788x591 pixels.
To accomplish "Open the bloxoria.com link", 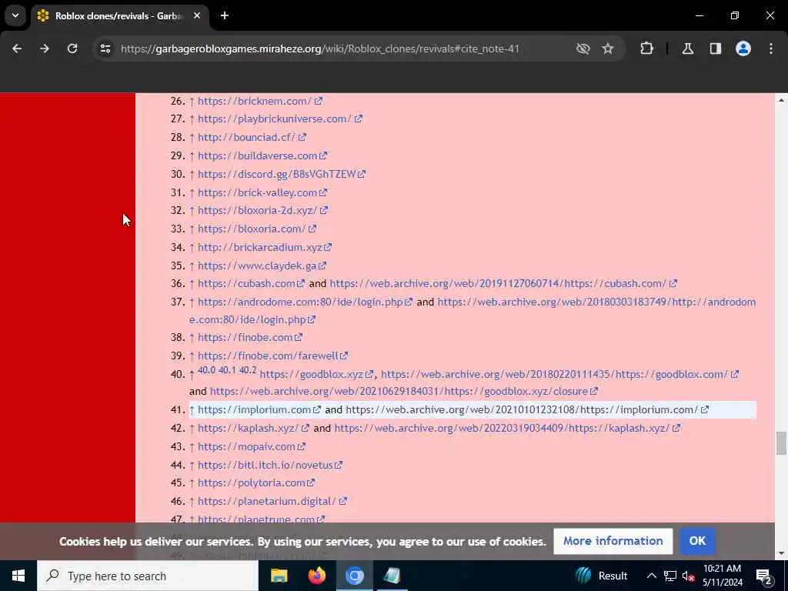I will (252, 229).
